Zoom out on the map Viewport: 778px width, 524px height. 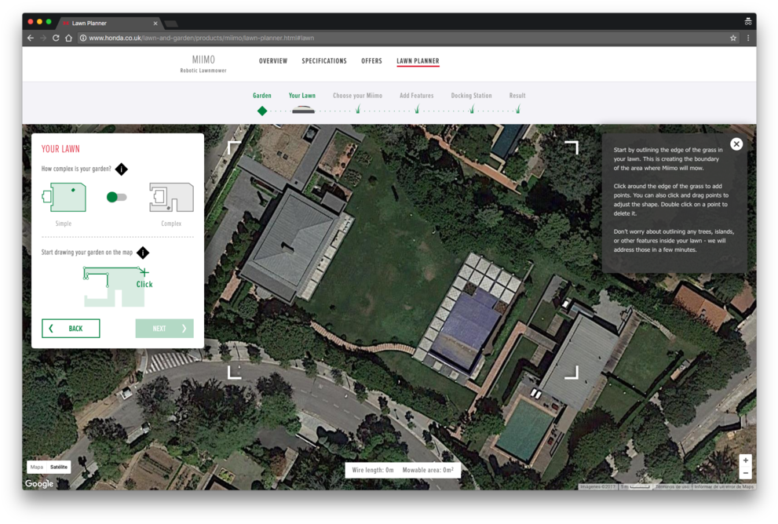pos(745,473)
